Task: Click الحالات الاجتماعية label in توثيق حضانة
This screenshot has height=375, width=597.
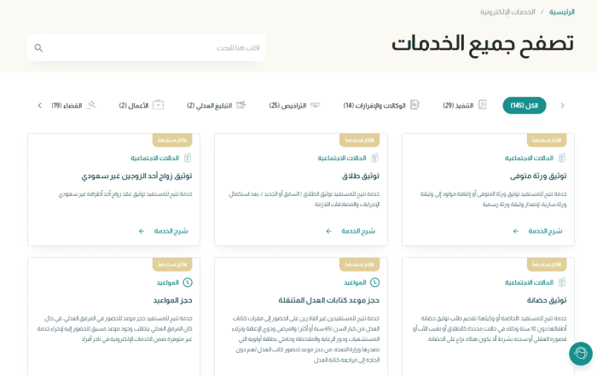Action: click(529, 282)
